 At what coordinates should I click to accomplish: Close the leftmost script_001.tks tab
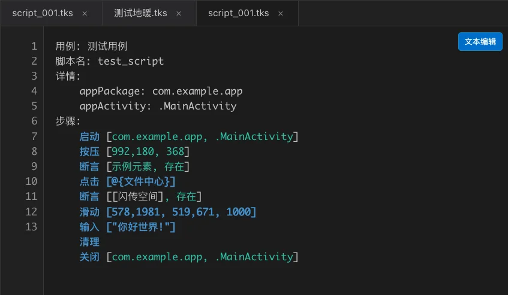[84, 14]
